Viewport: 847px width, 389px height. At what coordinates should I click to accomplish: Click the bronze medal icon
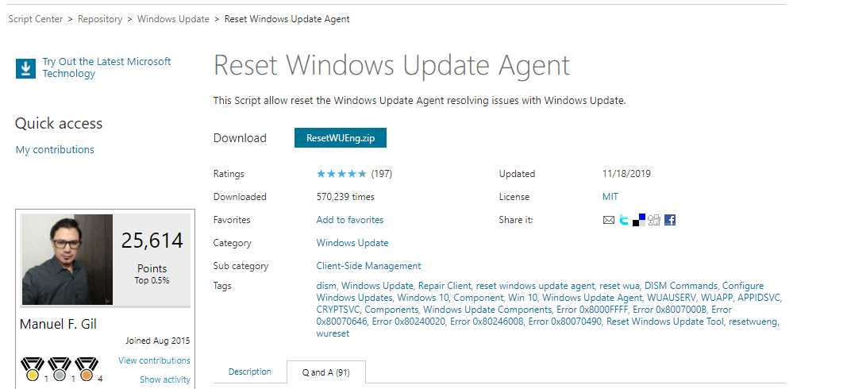(x=87, y=369)
